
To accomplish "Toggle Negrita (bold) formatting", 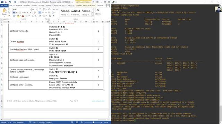I will (x=14, y=13).
